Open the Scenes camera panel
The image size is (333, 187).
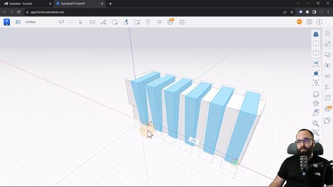pos(327,65)
